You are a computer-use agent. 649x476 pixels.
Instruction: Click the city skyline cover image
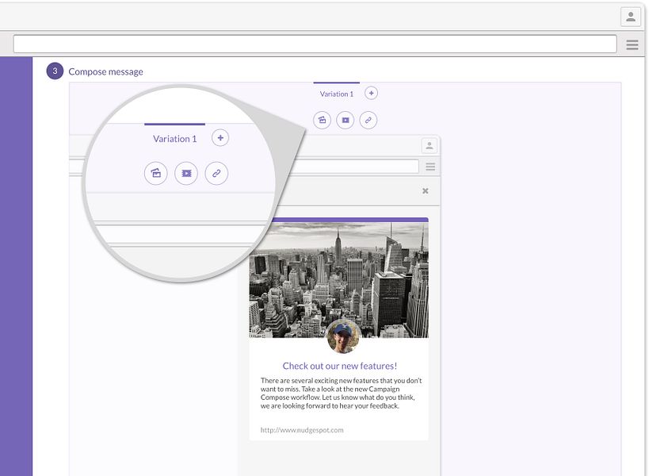pyautogui.click(x=338, y=279)
